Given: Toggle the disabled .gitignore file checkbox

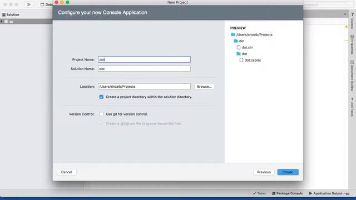Looking at the screenshot, I should (x=101, y=123).
